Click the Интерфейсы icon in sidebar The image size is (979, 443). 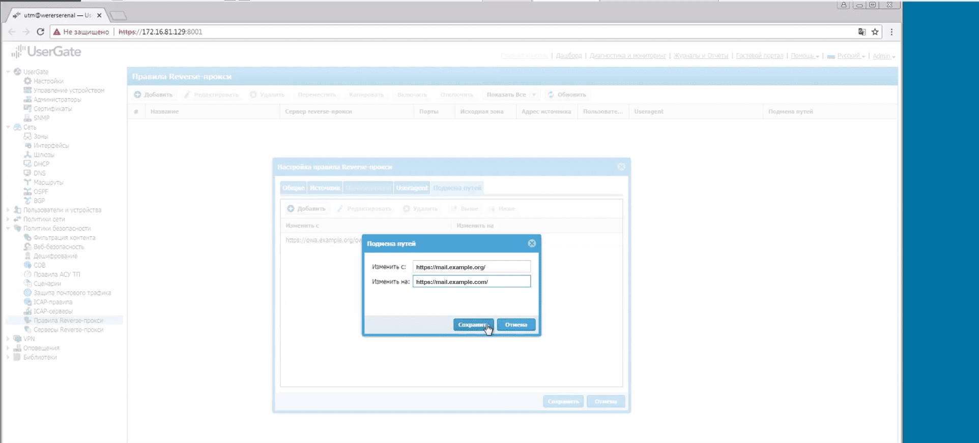[x=28, y=145]
